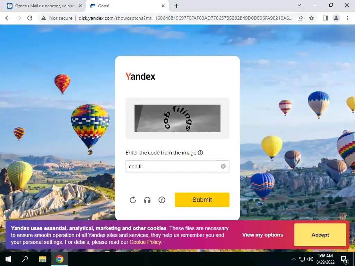The image size is (355, 266).
Task: Bookmark this page with the star icon
Action: coord(311,18)
